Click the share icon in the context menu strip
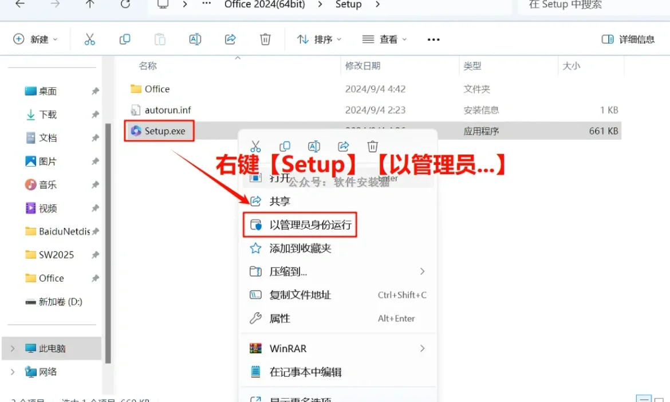 click(x=343, y=146)
